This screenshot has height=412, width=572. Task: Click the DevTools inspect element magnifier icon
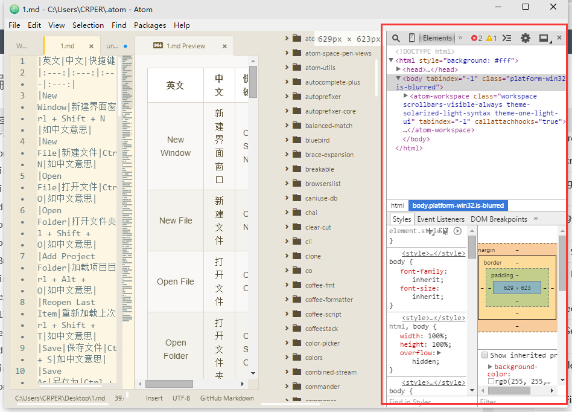[x=396, y=38]
